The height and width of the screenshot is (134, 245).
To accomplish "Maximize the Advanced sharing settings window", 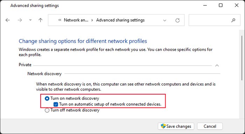I will pos(220,5).
